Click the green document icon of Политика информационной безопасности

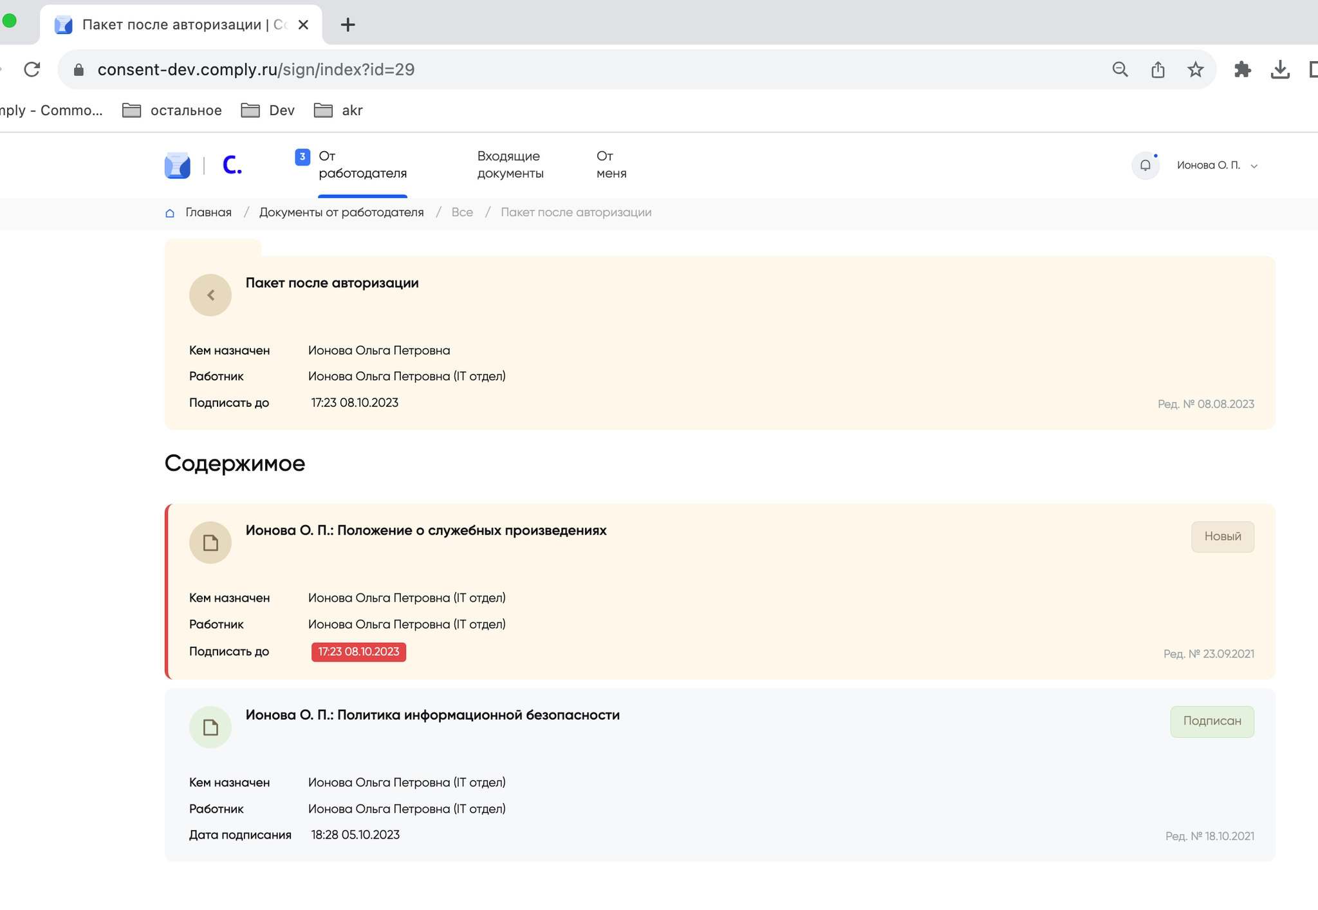tap(210, 727)
